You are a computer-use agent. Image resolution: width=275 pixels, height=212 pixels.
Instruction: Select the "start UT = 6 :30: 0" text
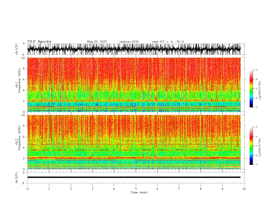pos(168,42)
